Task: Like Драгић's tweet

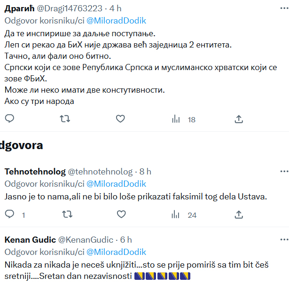Action: click(x=120, y=119)
